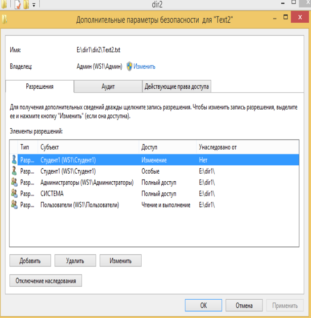The image size is (311, 318).
Task: Open the quick access toolbar dropdown arrow in dir2 window
Action: [x=34, y=5]
